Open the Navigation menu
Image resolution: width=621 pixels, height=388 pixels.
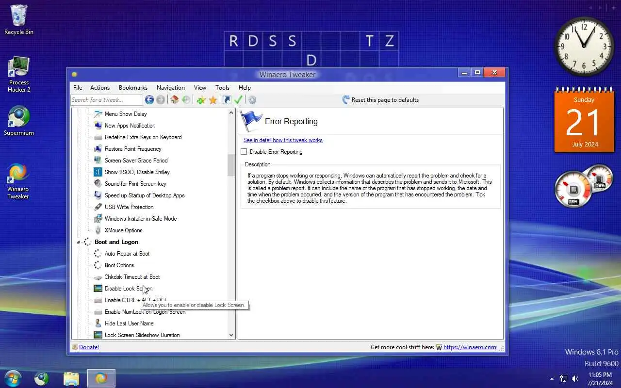pos(171,88)
